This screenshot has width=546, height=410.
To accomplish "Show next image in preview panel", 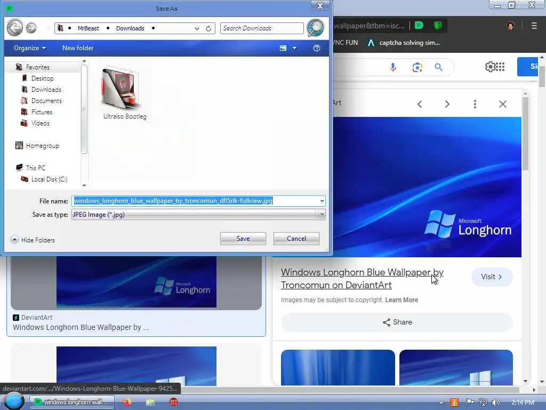I will (447, 104).
